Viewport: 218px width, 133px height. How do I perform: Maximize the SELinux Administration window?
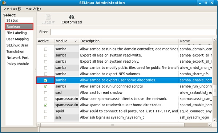click(206, 3)
